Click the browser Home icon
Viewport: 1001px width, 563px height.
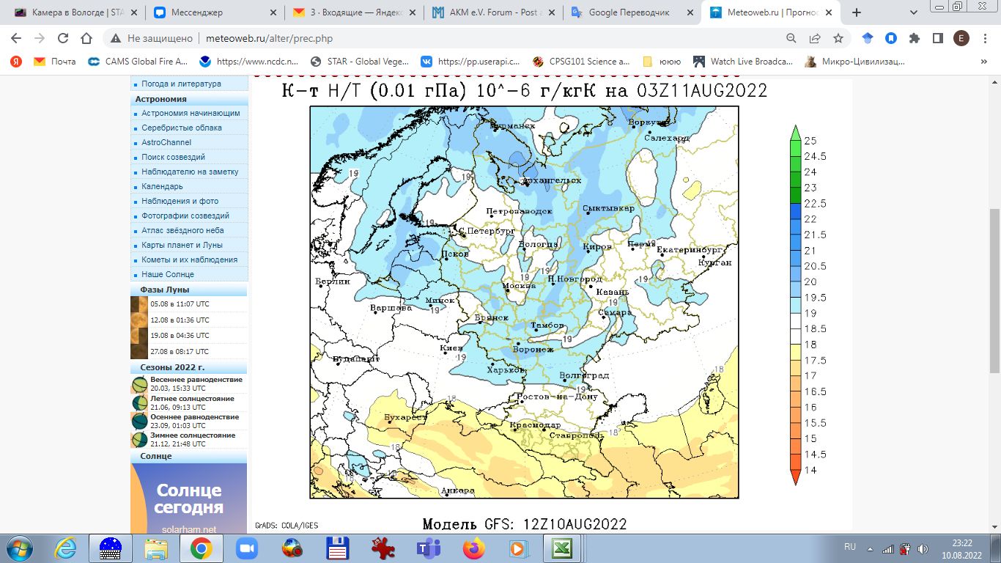[x=86, y=38]
